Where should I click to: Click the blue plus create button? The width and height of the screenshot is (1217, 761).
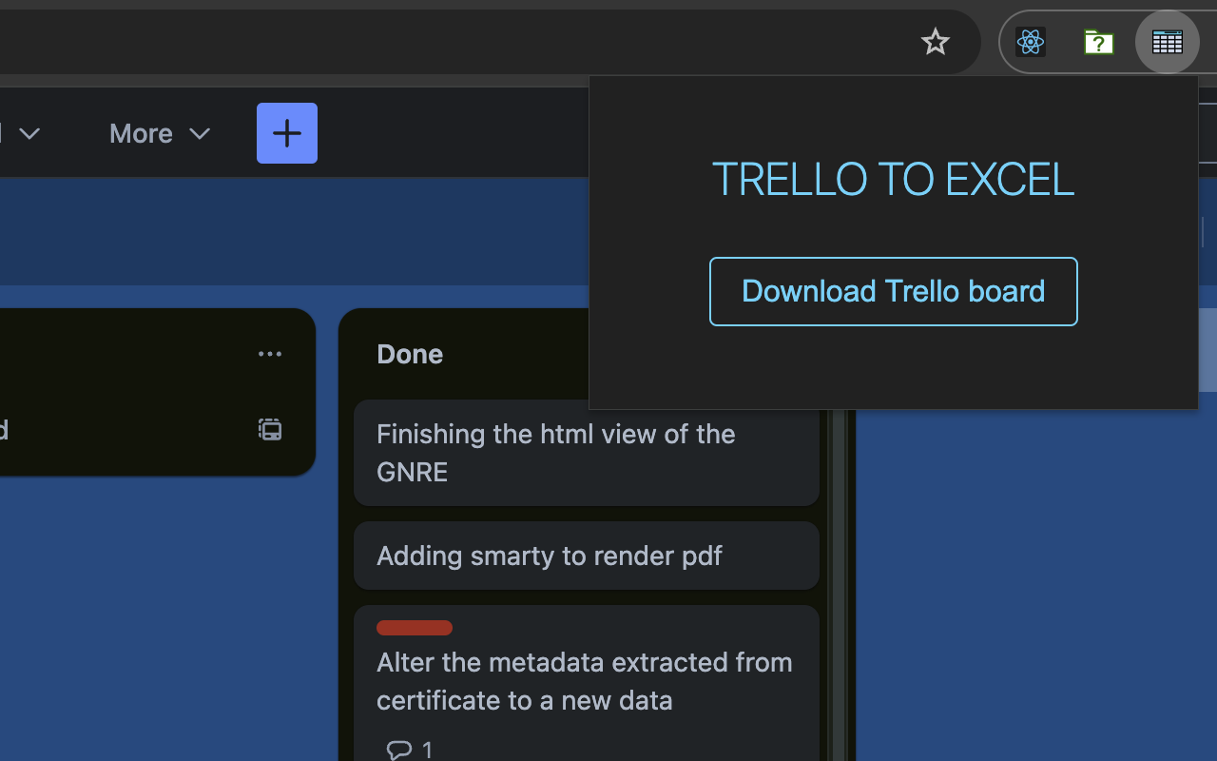pyautogui.click(x=287, y=133)
